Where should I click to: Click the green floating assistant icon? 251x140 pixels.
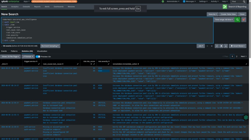246,117
